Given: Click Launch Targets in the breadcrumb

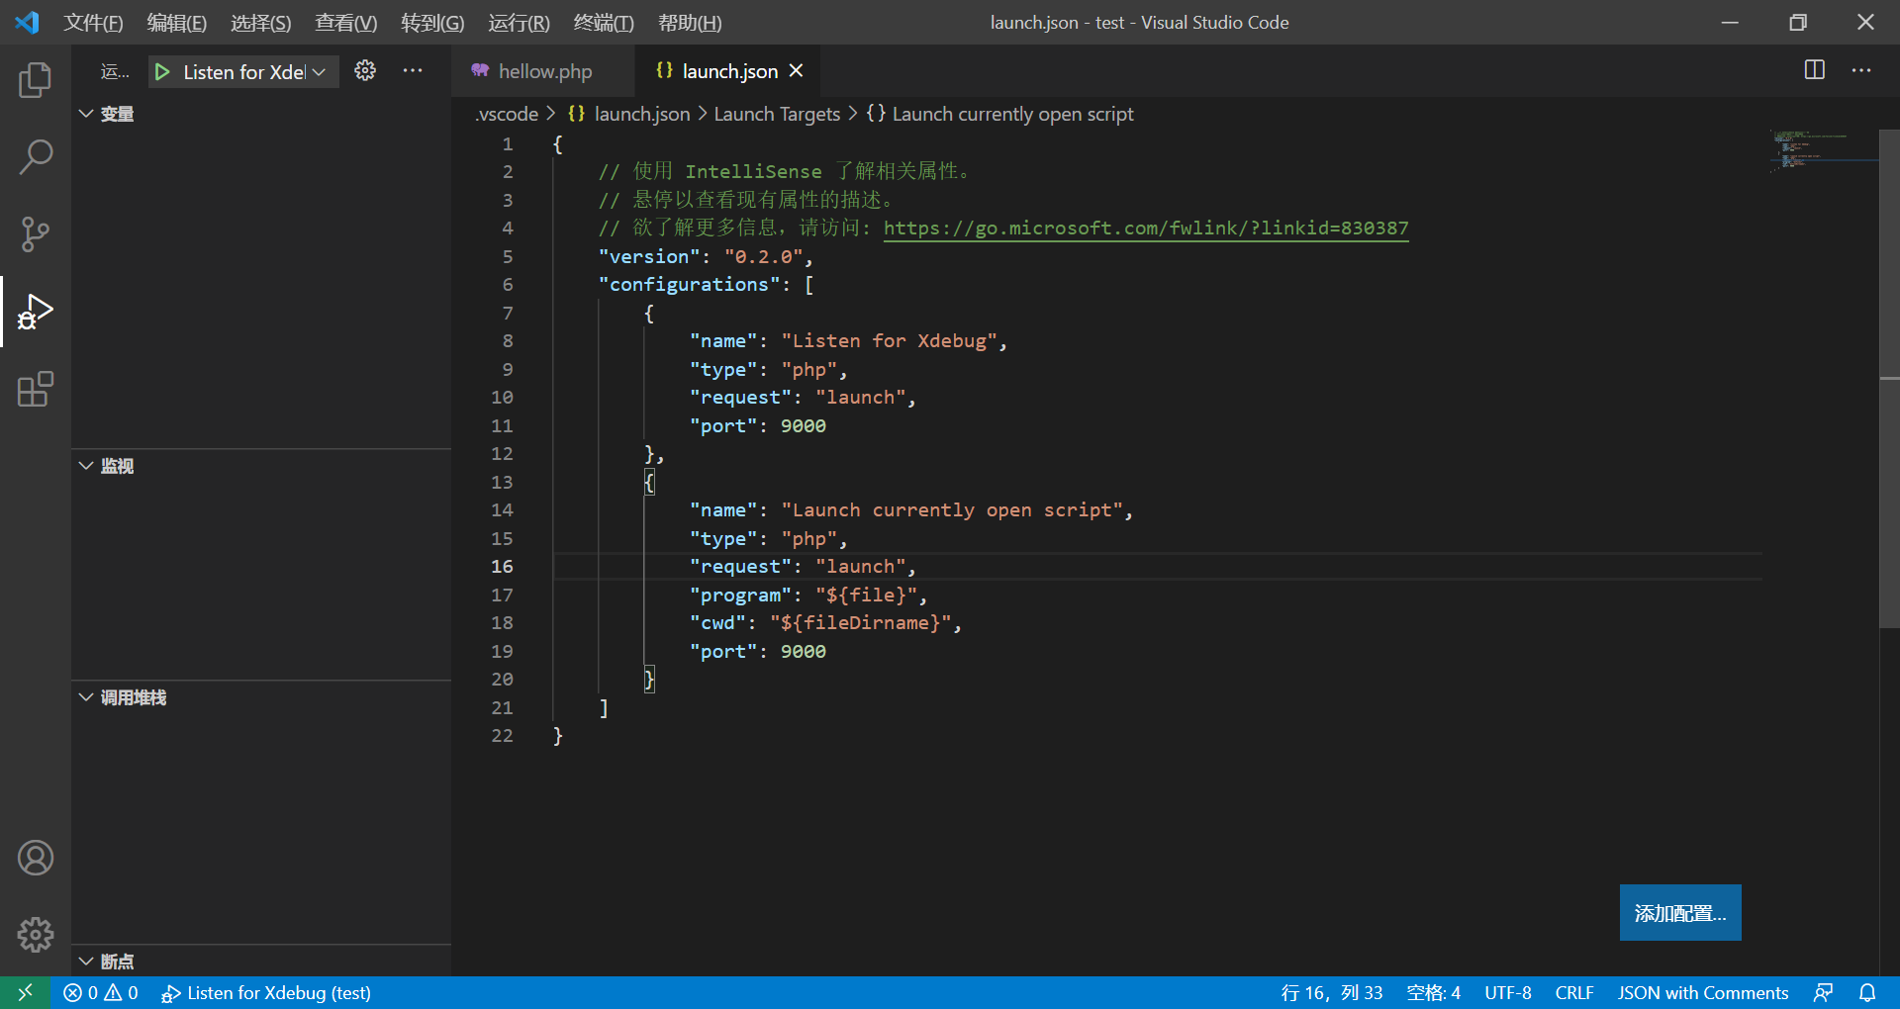Looking at the screenshot, I should pyautogui.click(x=777, y=114).
